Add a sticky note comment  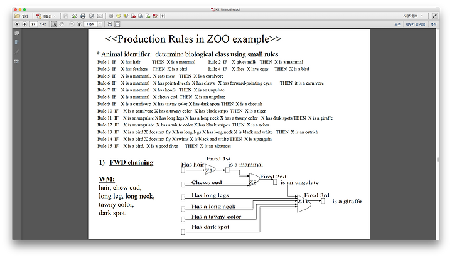click(x=119, y=16)
